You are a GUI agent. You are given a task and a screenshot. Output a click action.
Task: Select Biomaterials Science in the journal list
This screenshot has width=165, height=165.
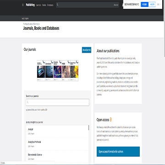(57, 157)
